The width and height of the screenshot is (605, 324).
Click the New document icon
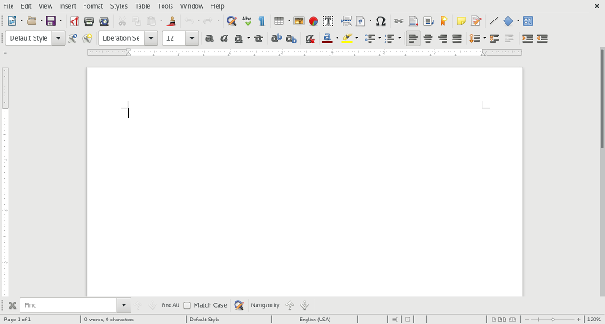click(x=12, y=20)
